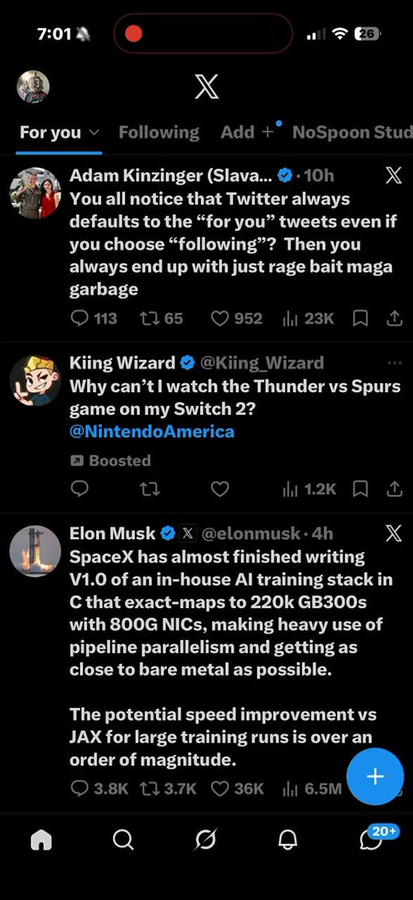
Task: Add a new timeline tab with Add +
Action: point(248,132)
